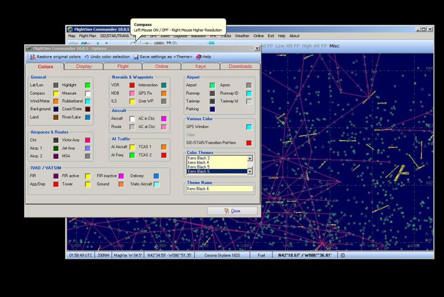The image size is (444, 297).
Task: Change the Parking navy color swatch
Action: [x=212, y=109]
